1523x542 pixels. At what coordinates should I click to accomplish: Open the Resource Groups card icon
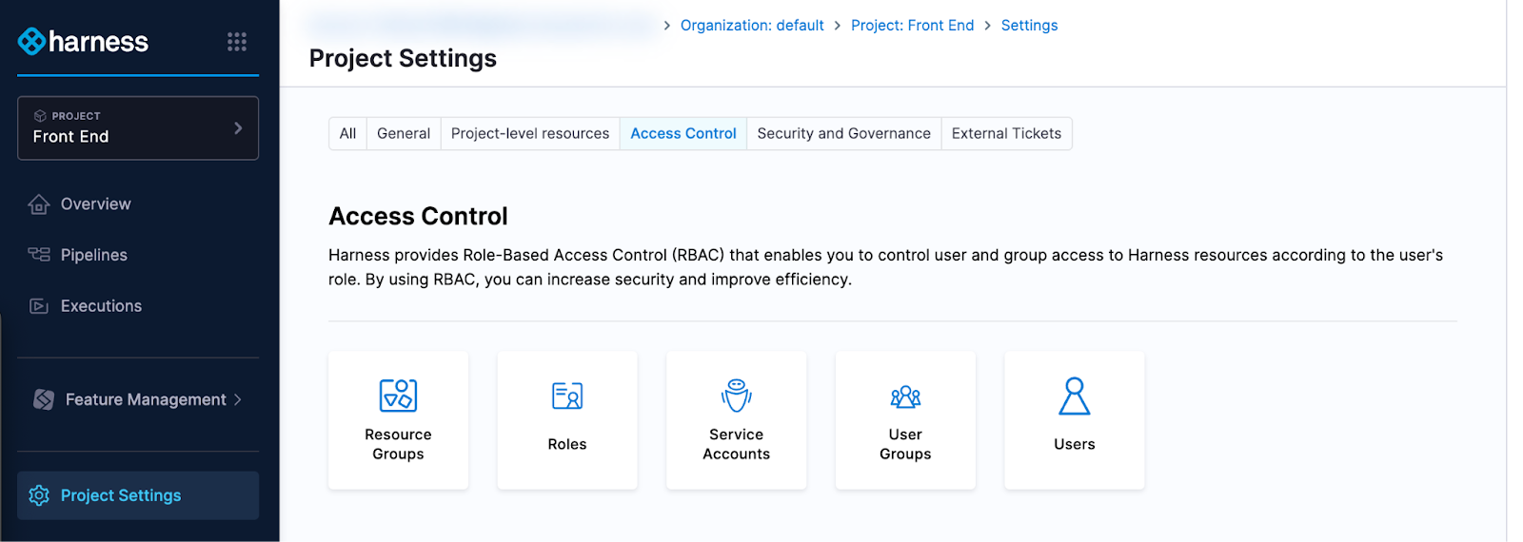tap(398, 396)
